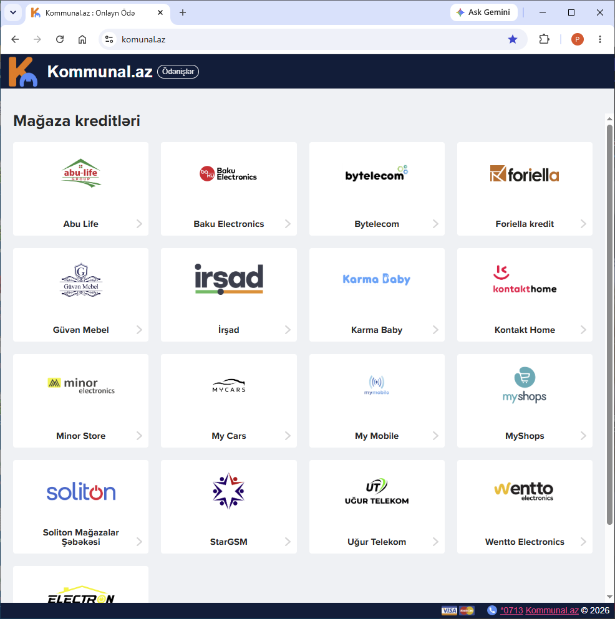Open the *0713 Kommunal.az footer link
615x619 pixels.
pyautogui.click(x=539, y=610)
